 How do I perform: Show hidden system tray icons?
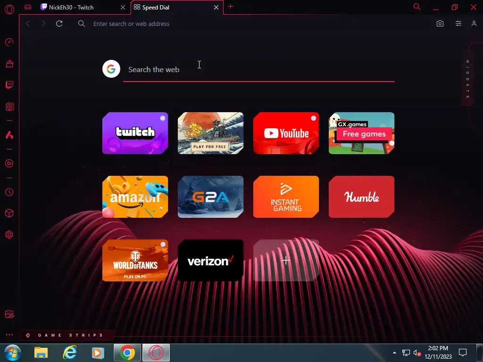394,353
